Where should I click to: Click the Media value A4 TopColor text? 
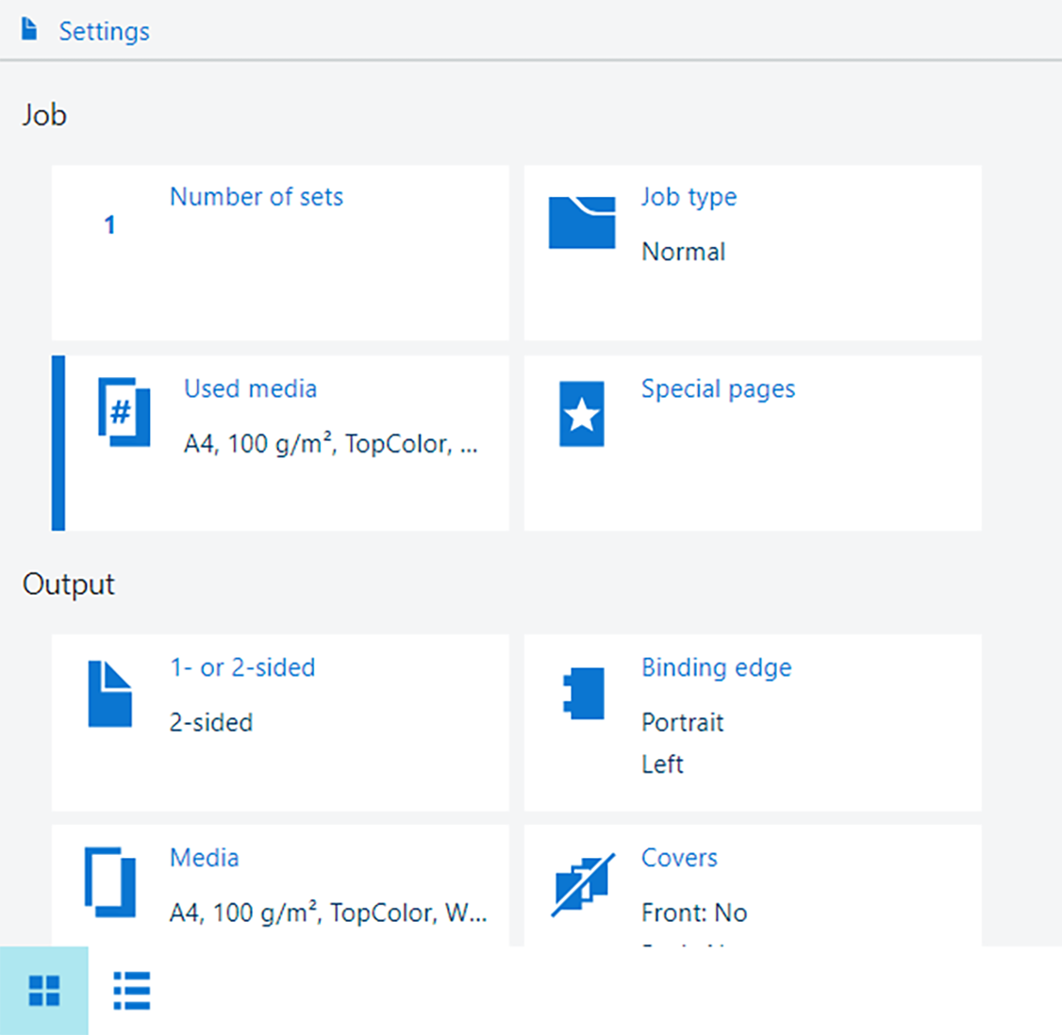click(327, 913)
